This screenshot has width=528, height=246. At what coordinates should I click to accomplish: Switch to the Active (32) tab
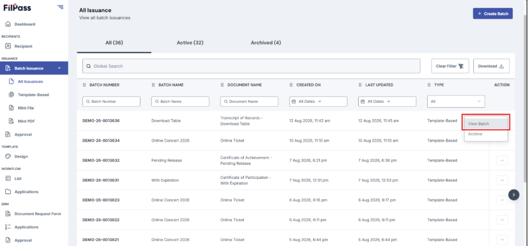pos(190,43)
